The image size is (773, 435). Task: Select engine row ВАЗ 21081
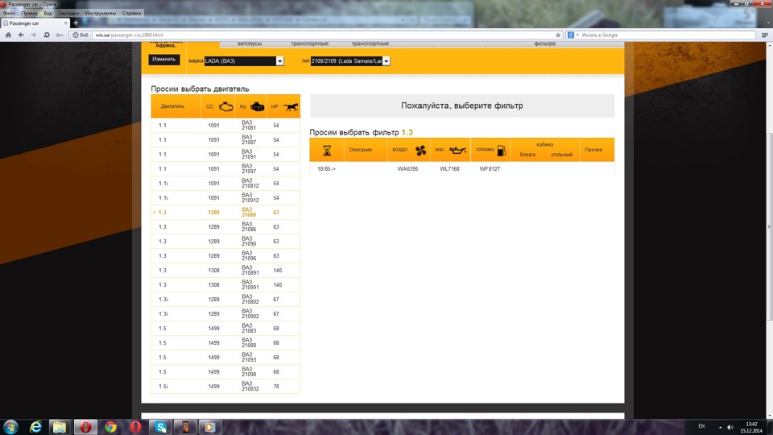225,126
